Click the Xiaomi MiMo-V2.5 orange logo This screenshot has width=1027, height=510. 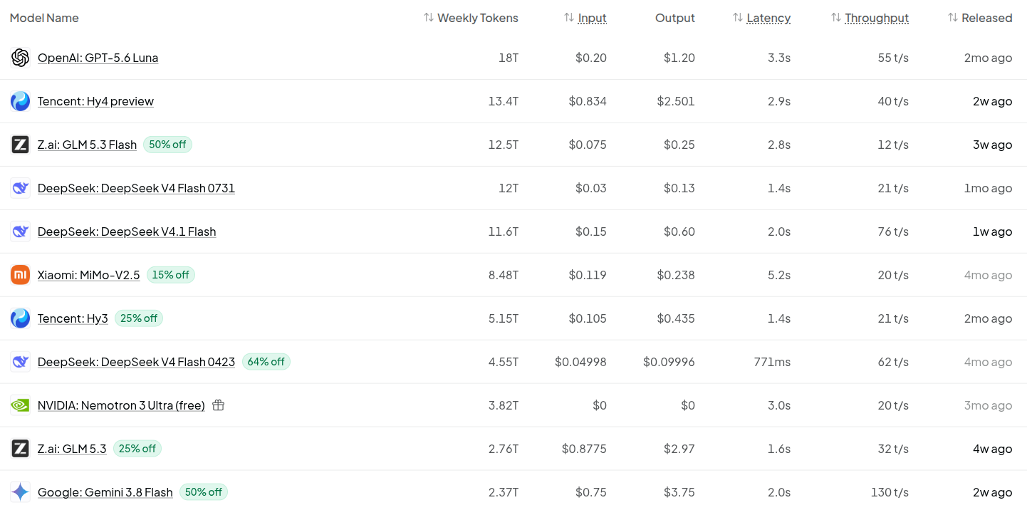(20, 275)
